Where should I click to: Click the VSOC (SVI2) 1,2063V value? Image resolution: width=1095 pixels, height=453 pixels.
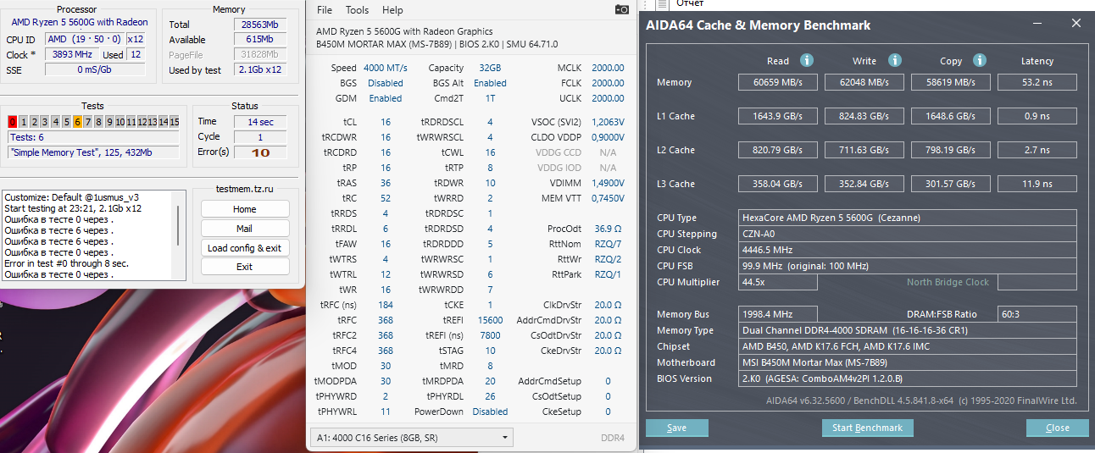(608, 122)
